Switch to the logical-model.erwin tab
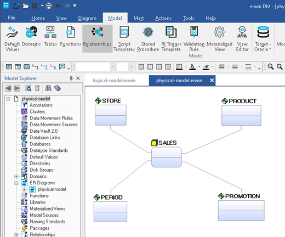Image resolution: width=285 pixels, height=237 pixels. click(114, 81)
